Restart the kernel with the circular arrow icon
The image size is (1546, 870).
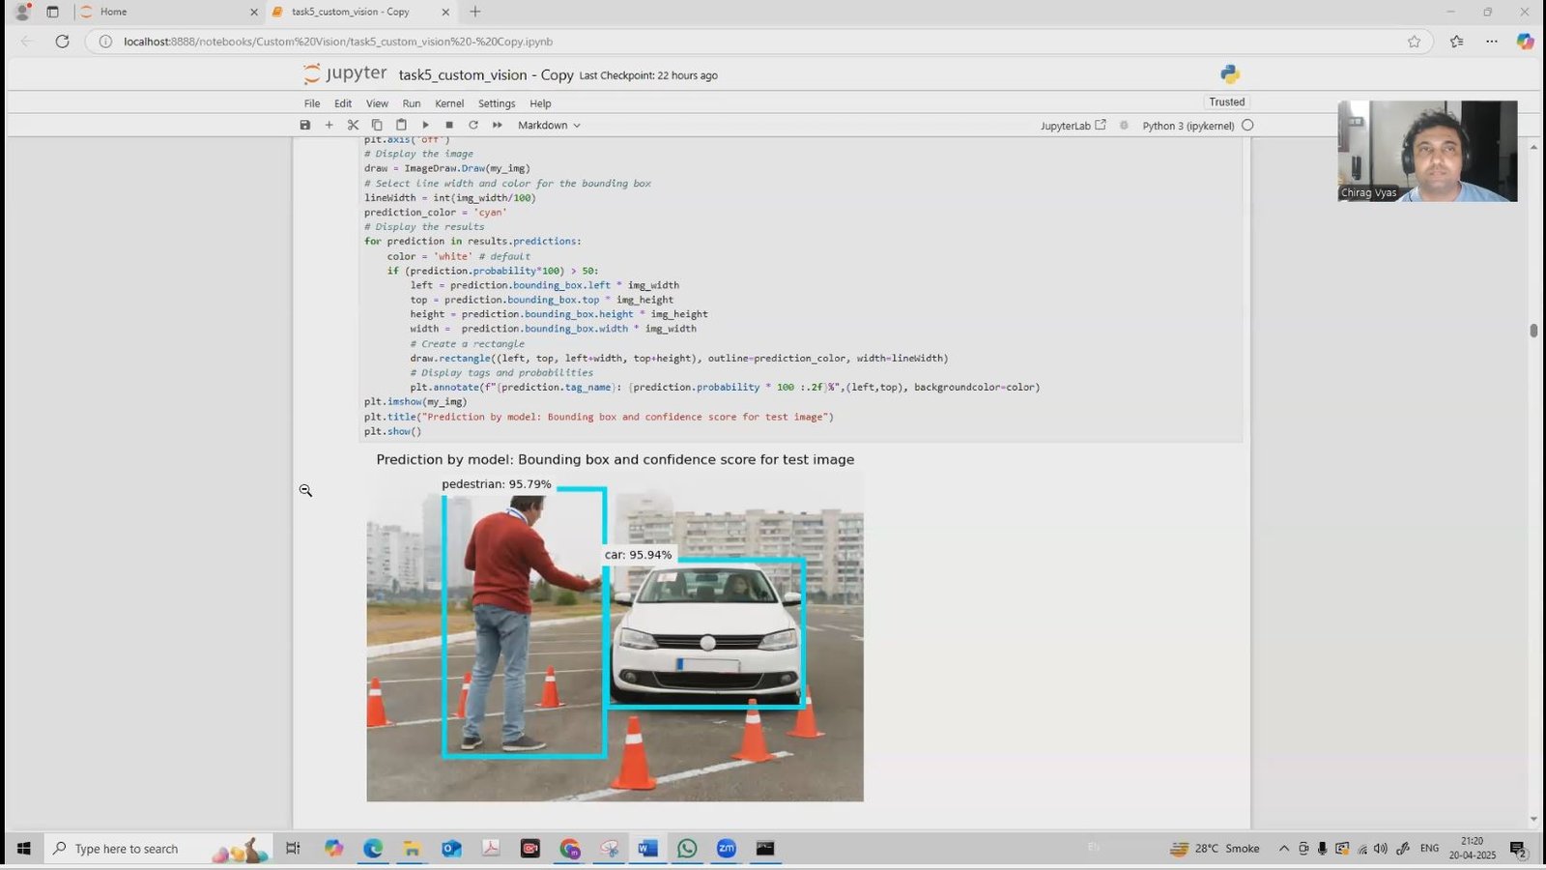473,125
